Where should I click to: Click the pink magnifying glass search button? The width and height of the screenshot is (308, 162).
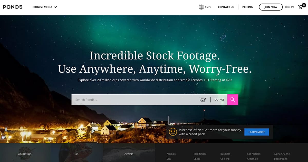click(233, 100)
